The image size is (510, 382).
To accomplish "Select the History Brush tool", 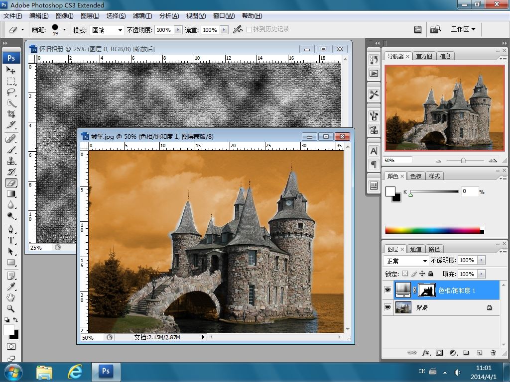I will 11,172.
